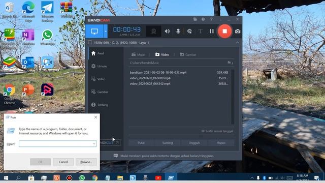Toggle the mouse click effect icon

(189, 32)
